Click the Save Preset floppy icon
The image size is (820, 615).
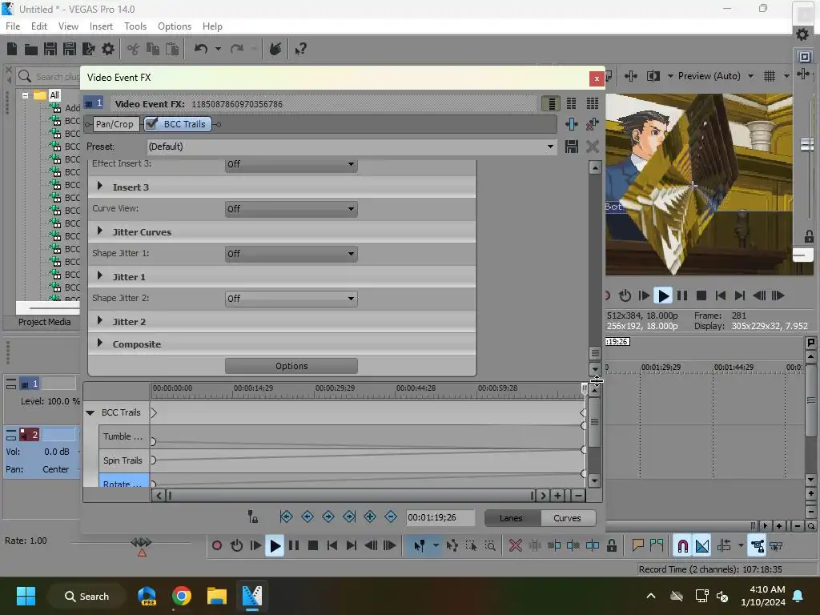(x=572, y=147)
